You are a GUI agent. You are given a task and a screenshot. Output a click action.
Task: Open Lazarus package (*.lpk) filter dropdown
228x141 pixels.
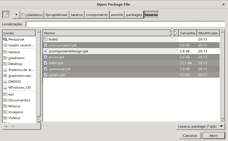(x=201, y=126)
